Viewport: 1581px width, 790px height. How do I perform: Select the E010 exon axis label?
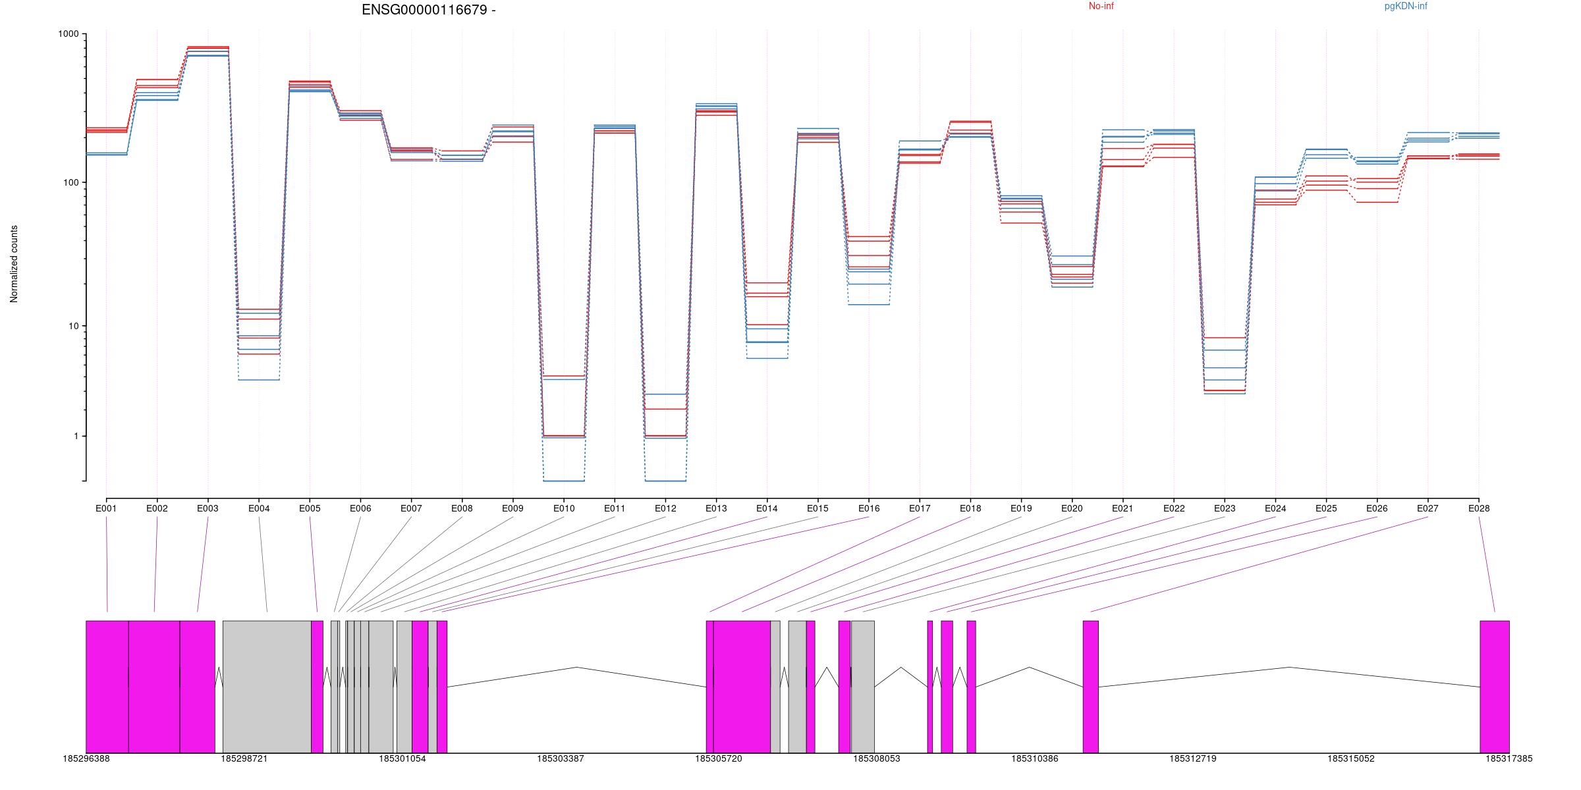(564, 508)
